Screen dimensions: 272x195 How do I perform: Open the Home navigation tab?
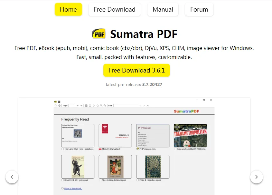[68, 9]
